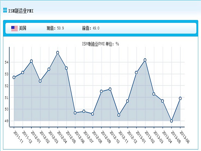The image size is (201, 151).
Task: Click the 53 y-axis value label
Action: [7, 74]
